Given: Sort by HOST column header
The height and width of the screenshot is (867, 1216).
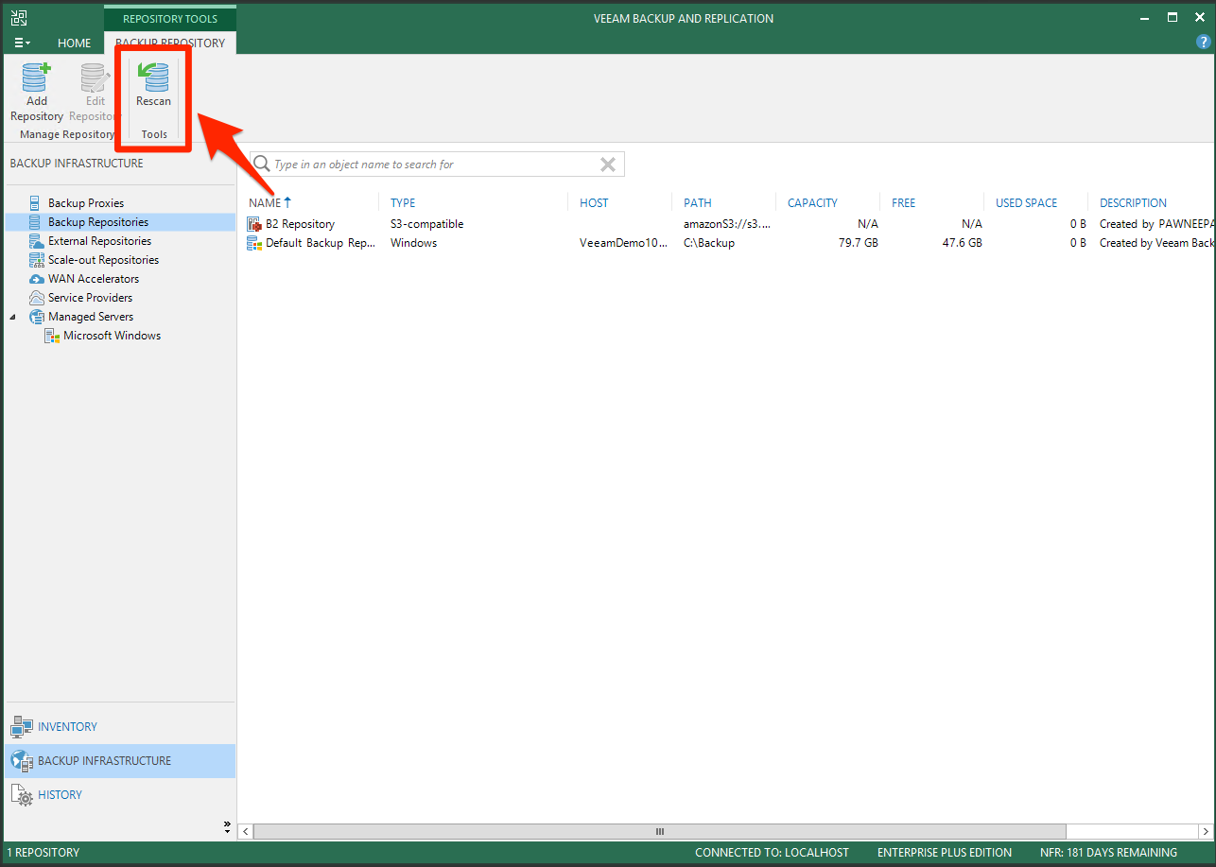Looking at the screenshot, I should [x=594, y=202].
